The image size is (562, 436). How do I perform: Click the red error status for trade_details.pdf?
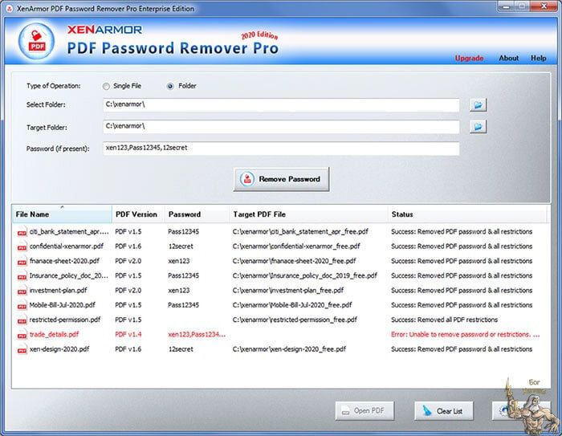click(465, 335)
